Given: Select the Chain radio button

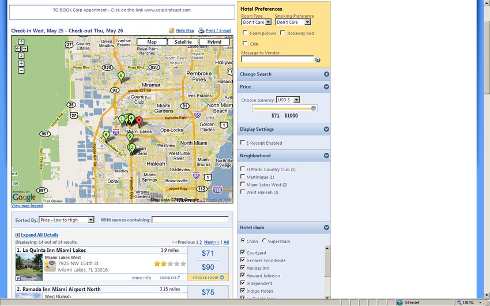Looking at the screenshot, I should click(x=243, y=241).
